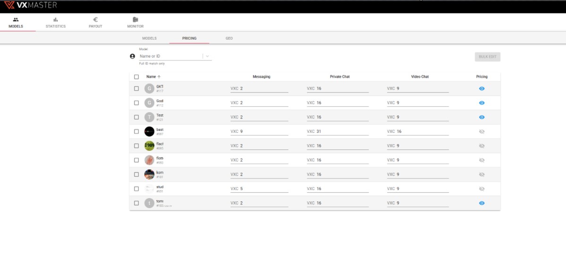This screenshot has height=268, width=566.
Task: Tick the select-all checkbox in table header
Action: 136,77
